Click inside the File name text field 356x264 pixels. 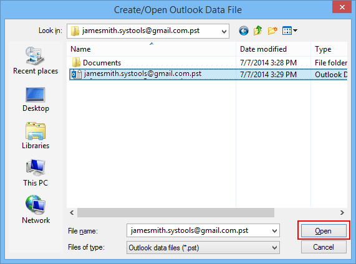199,230
